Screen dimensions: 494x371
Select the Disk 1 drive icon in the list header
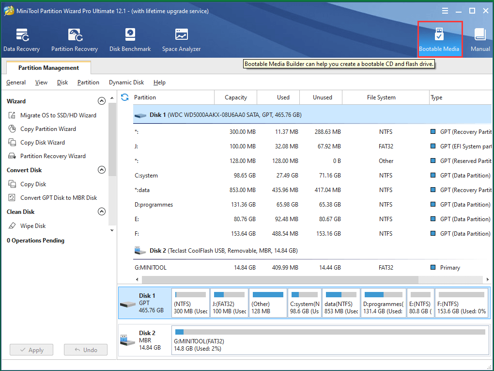[x=140, y=115]
